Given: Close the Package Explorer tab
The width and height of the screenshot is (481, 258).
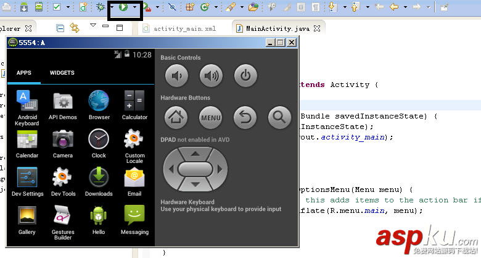Looking at the screenshot, I should [28, 28].
